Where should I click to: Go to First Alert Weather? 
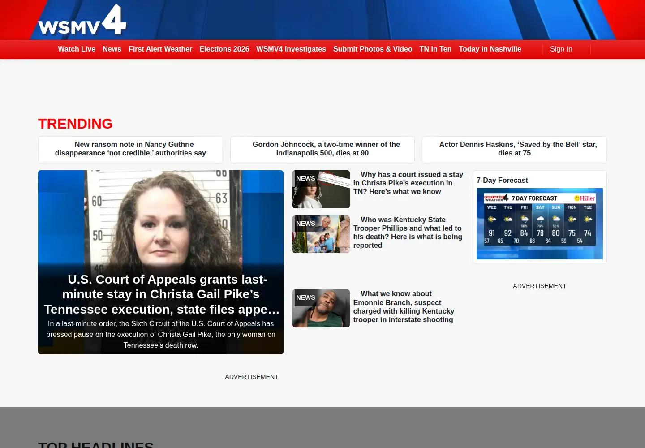click(x=160, y=49)
